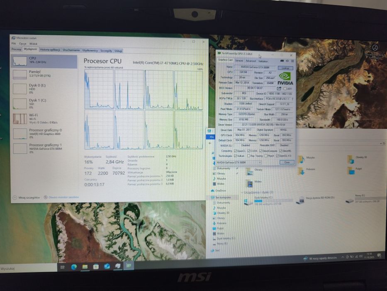
Task: Click the GPU-Z refresh icon
Action: coord(287,61)
